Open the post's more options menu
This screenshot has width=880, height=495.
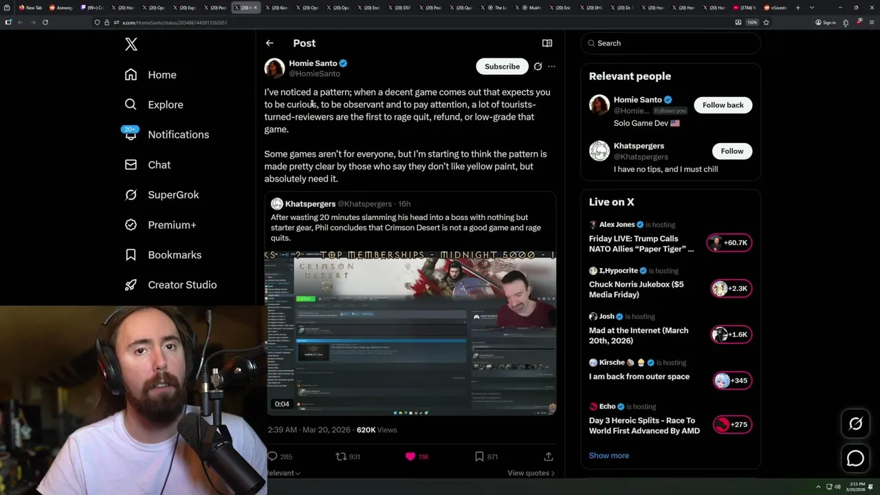[x=551, y=67]
